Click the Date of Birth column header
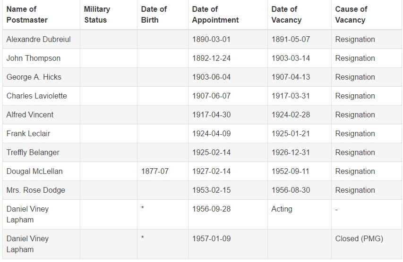This screenshot has height=262, width=403. (x=154, y=15)
